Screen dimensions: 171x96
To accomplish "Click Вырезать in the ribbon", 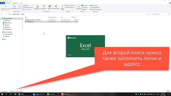I will pyautogui.click(x=25, y=5).
